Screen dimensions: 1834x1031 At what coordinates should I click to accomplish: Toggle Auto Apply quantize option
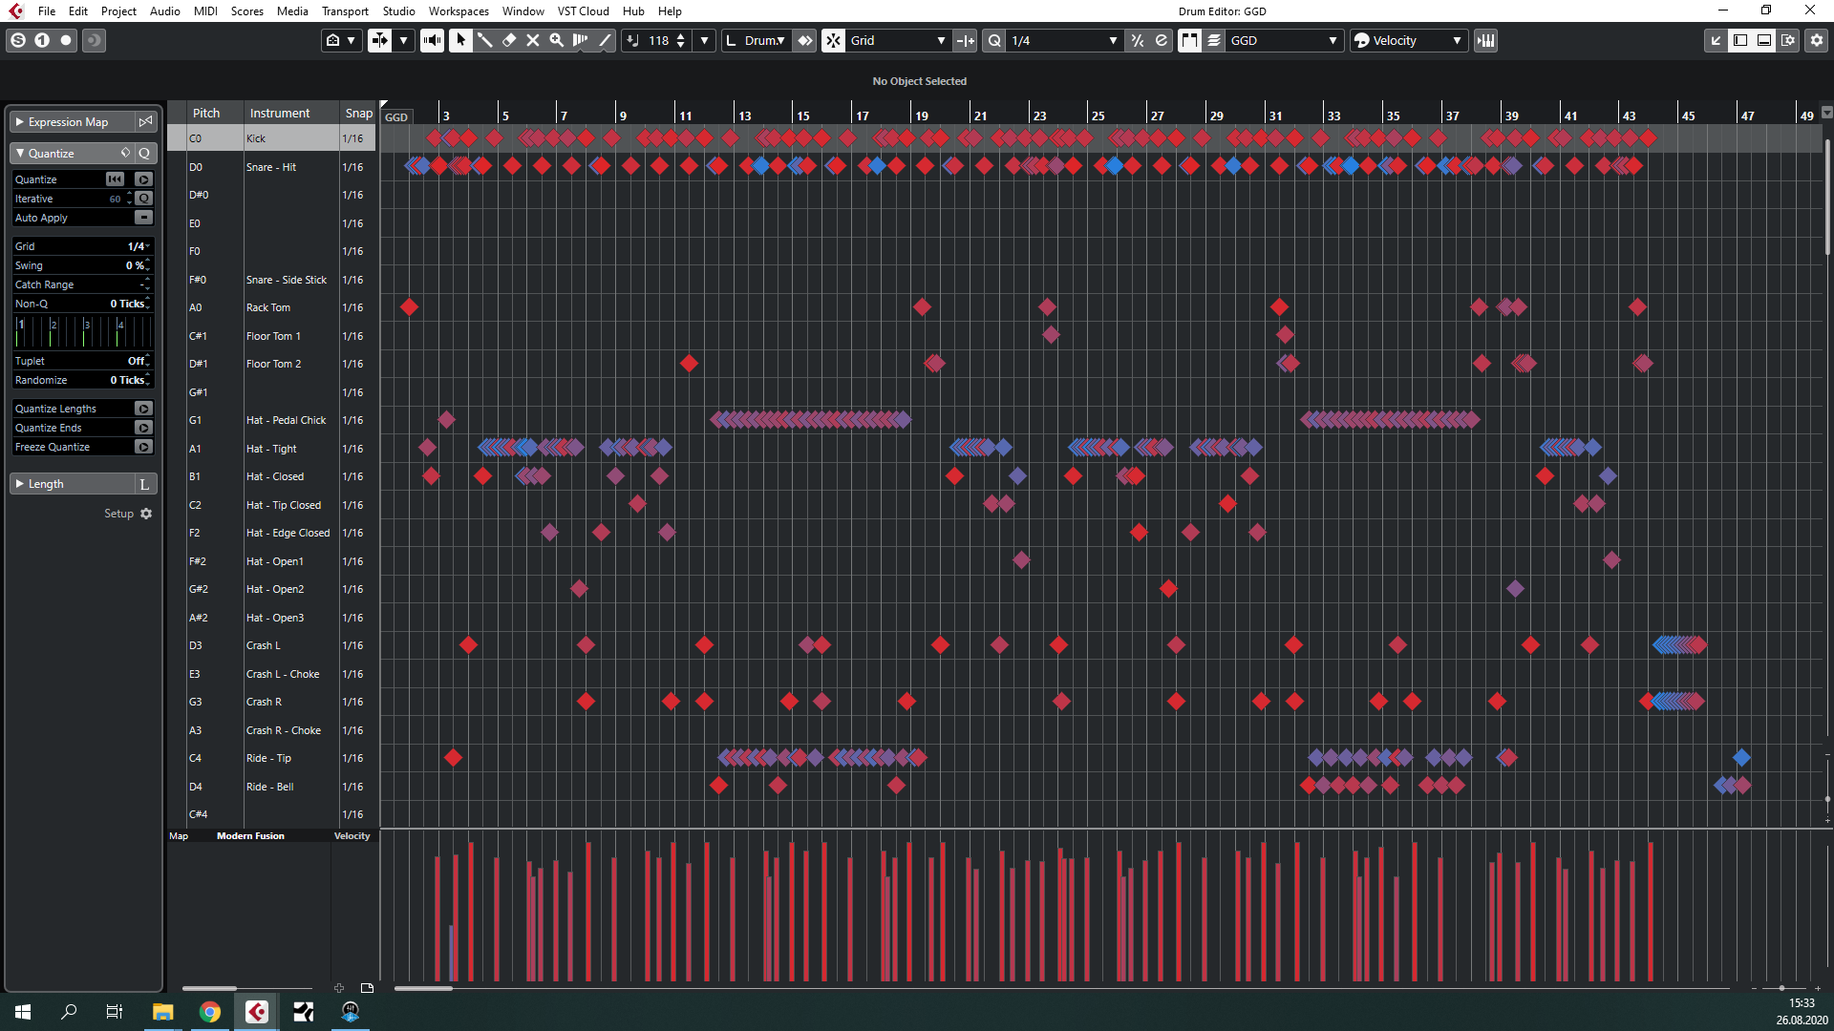(x=143, y=218)
